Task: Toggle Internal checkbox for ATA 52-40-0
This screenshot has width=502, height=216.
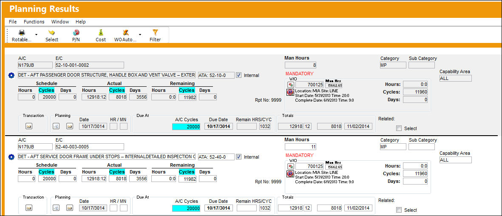Action: pyautogui.click(x=239, y=157)
